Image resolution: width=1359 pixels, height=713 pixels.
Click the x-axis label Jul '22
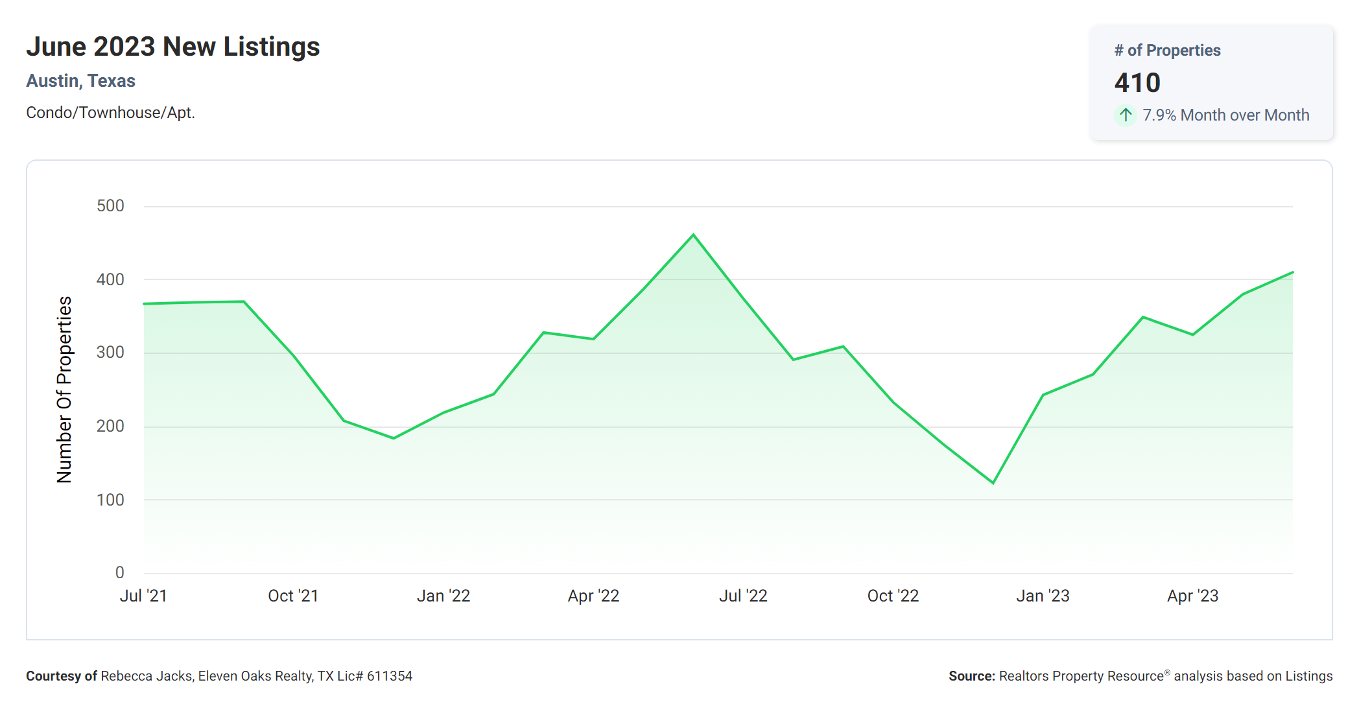click(x=743, y=596)
